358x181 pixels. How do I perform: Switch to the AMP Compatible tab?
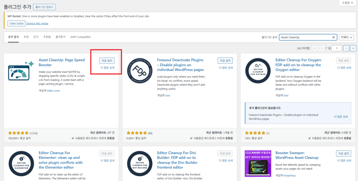80,37
